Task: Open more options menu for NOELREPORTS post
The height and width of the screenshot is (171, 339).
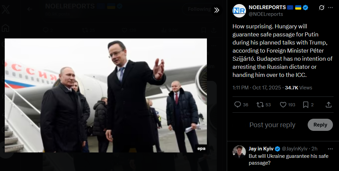Action: (x=330, y=7)
